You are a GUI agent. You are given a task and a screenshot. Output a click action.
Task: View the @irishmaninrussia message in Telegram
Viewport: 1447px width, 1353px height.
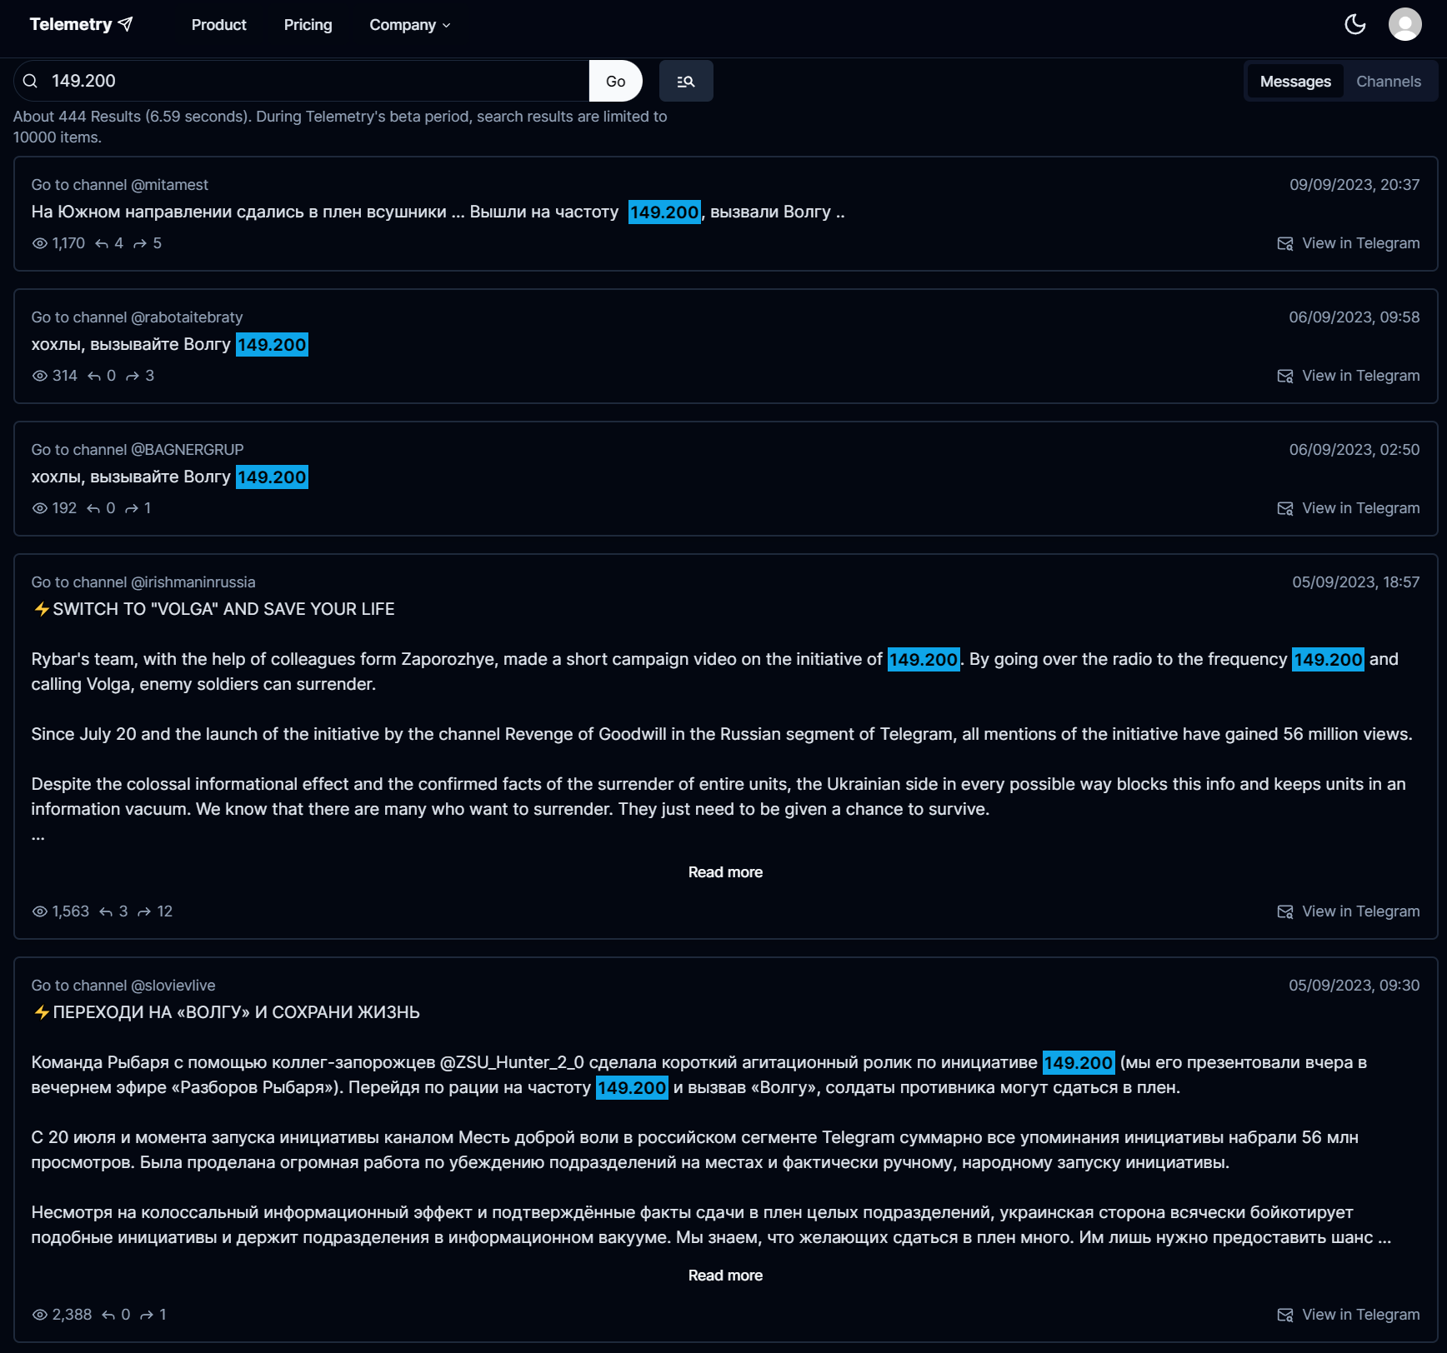coord(1348,911)
